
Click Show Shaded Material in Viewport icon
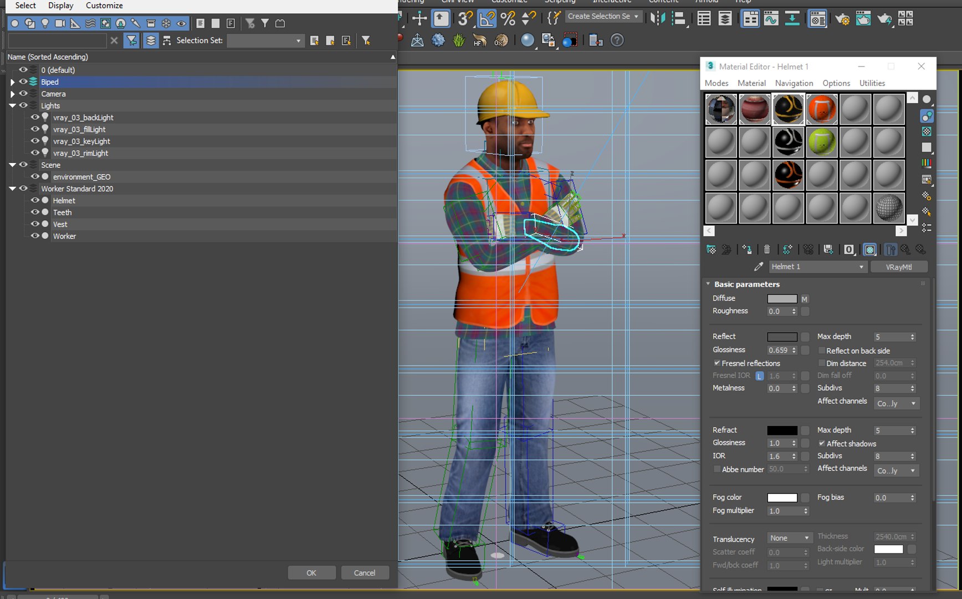870,250
